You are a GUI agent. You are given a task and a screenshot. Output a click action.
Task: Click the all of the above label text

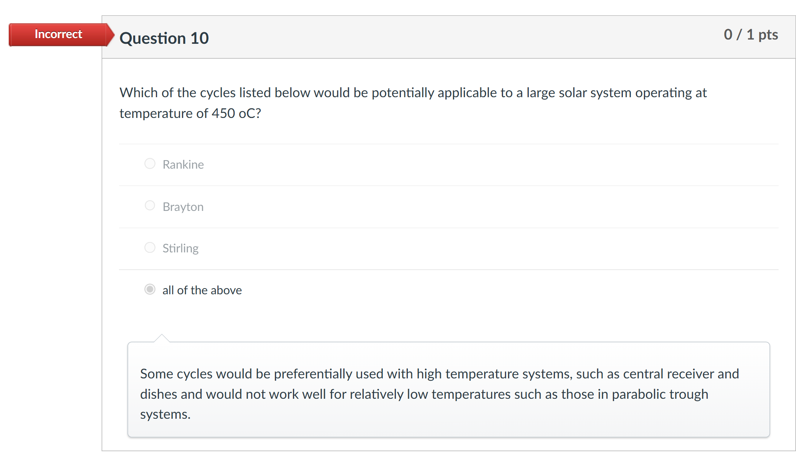[x=202, y=290]
